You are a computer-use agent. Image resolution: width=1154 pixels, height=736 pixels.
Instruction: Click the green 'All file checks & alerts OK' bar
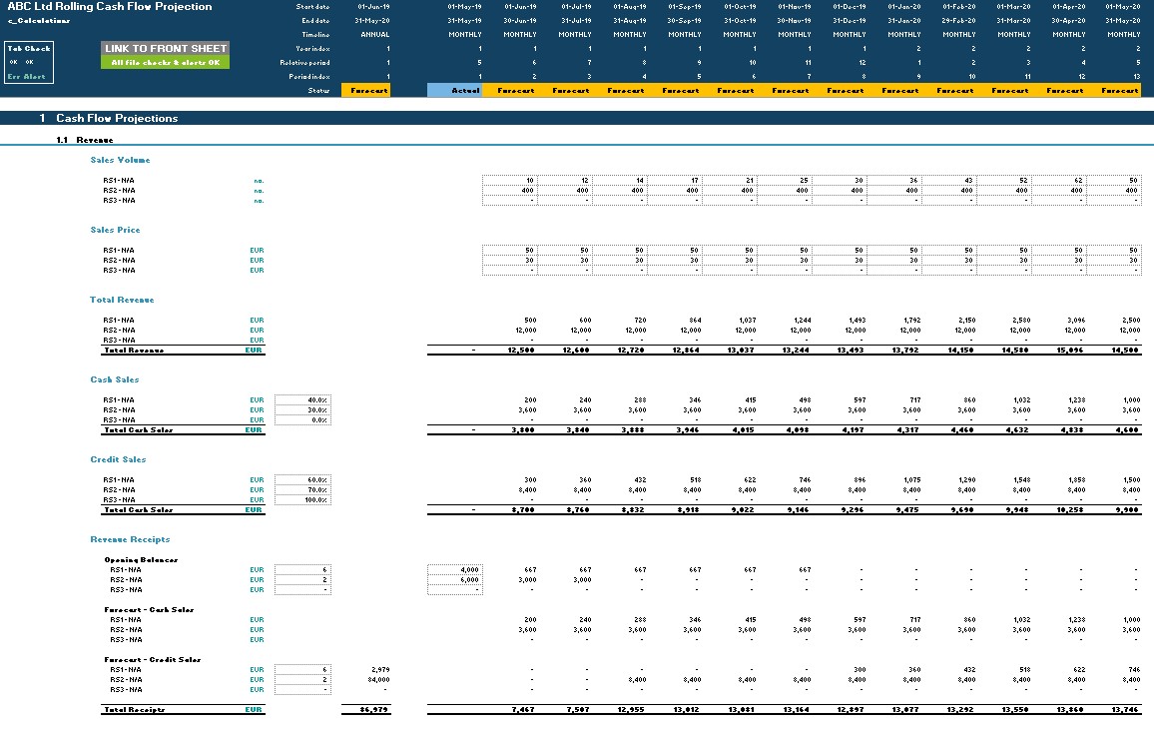click(166, 63)
